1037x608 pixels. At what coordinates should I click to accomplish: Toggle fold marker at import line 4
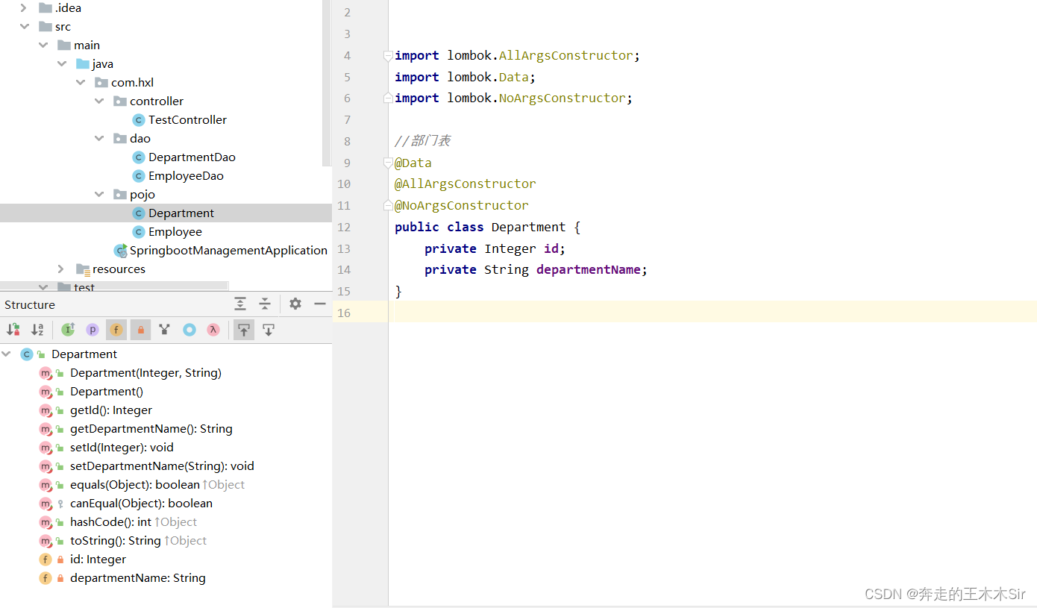point(387,55)
